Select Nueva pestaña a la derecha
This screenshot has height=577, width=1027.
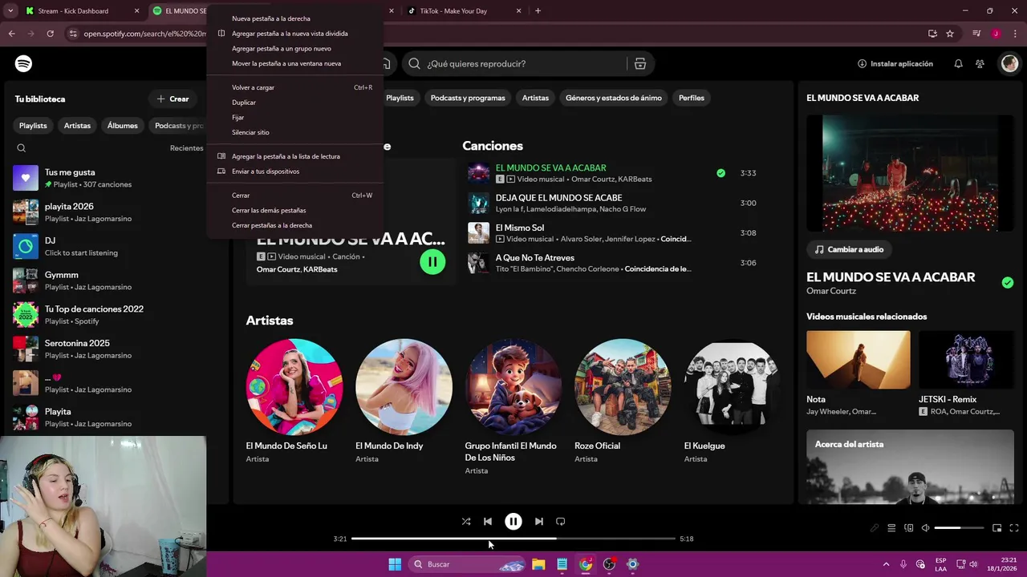[294, 18]
